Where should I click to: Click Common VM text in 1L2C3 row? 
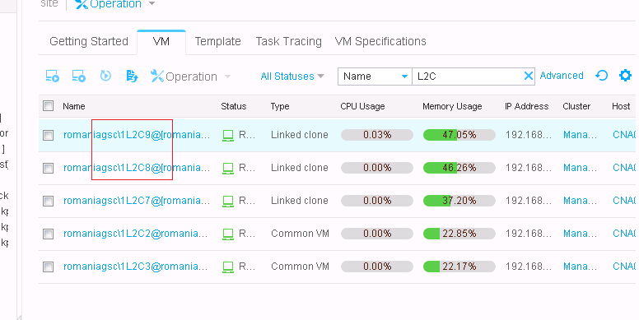300,267
